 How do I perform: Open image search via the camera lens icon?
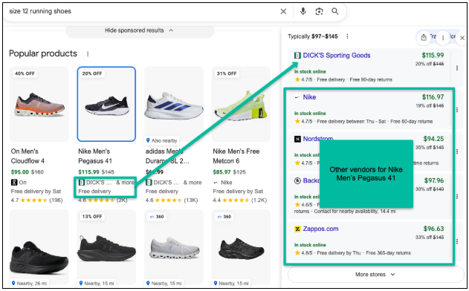[x=319, y=11]
